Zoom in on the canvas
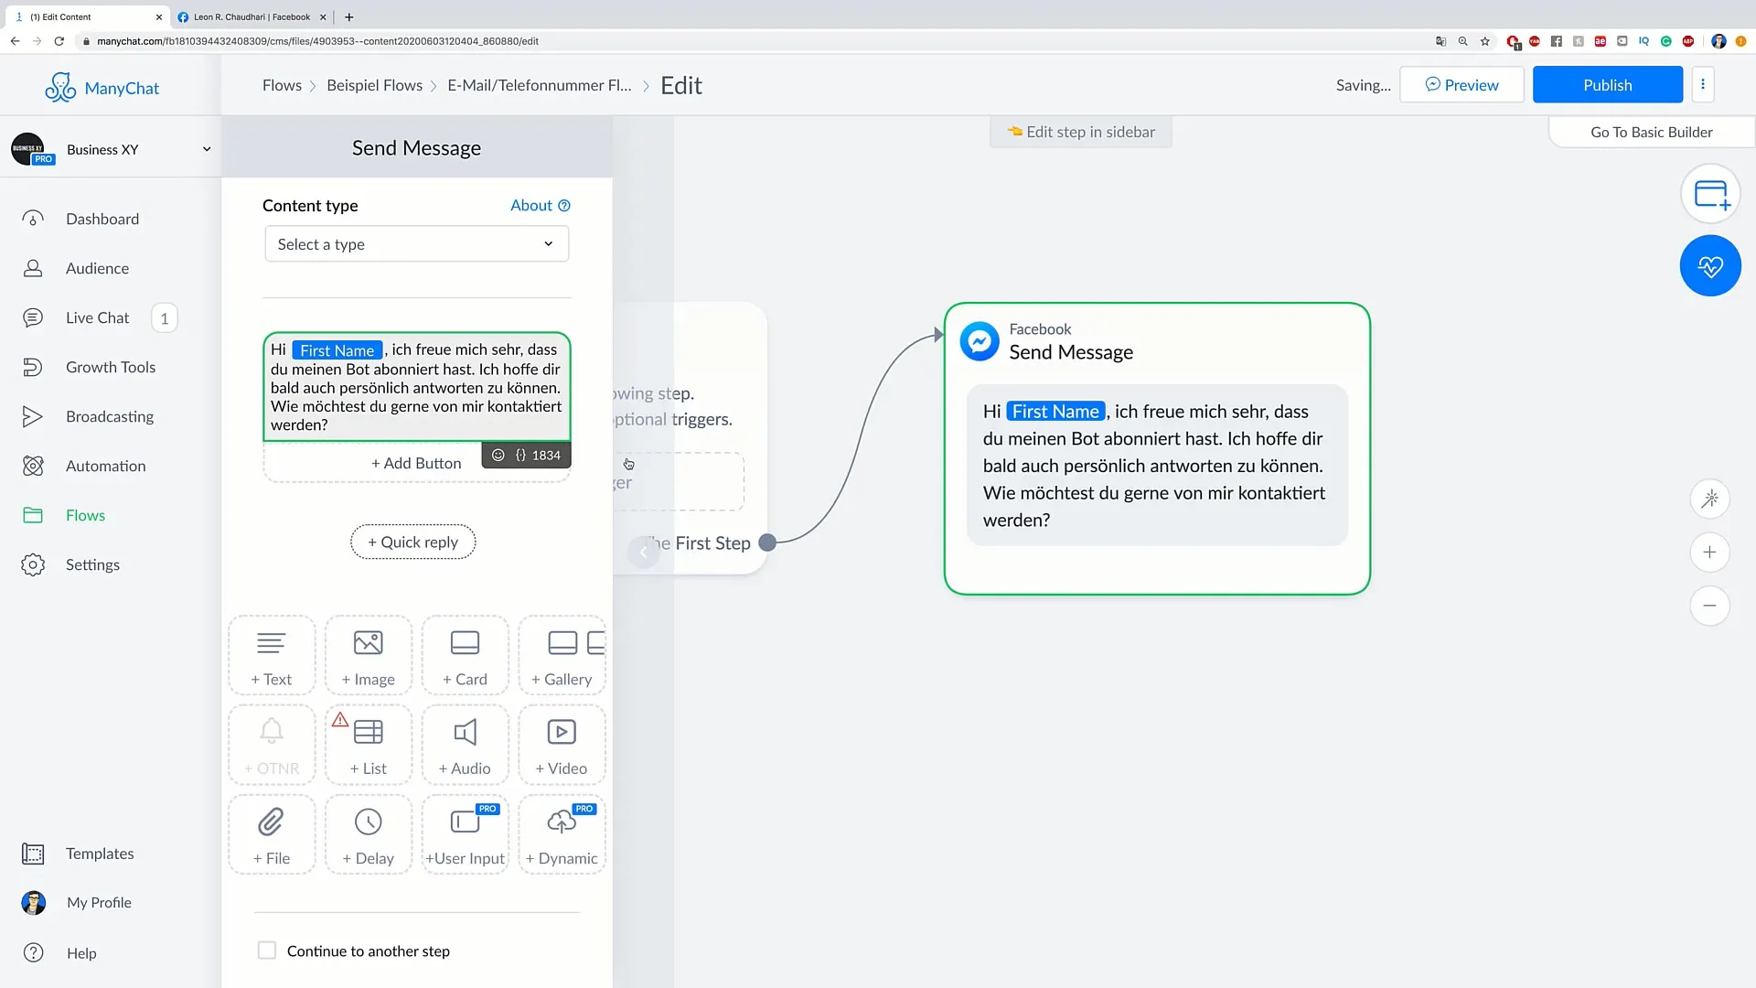This screenshot has height=988, width=1756. [1709, 553]
